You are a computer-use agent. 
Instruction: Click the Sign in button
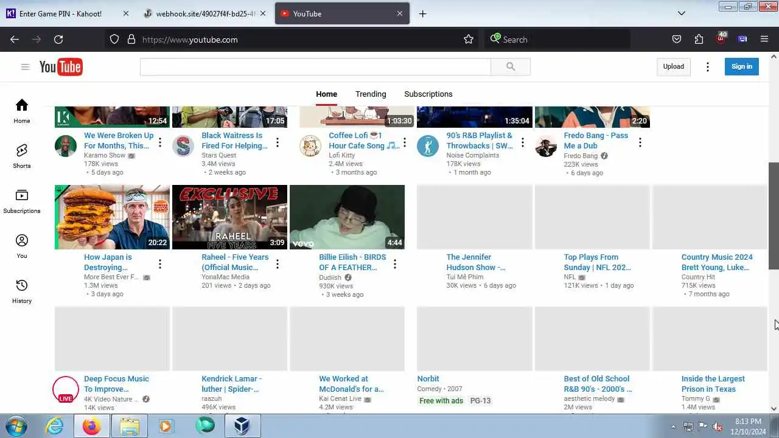click(742, 67)
